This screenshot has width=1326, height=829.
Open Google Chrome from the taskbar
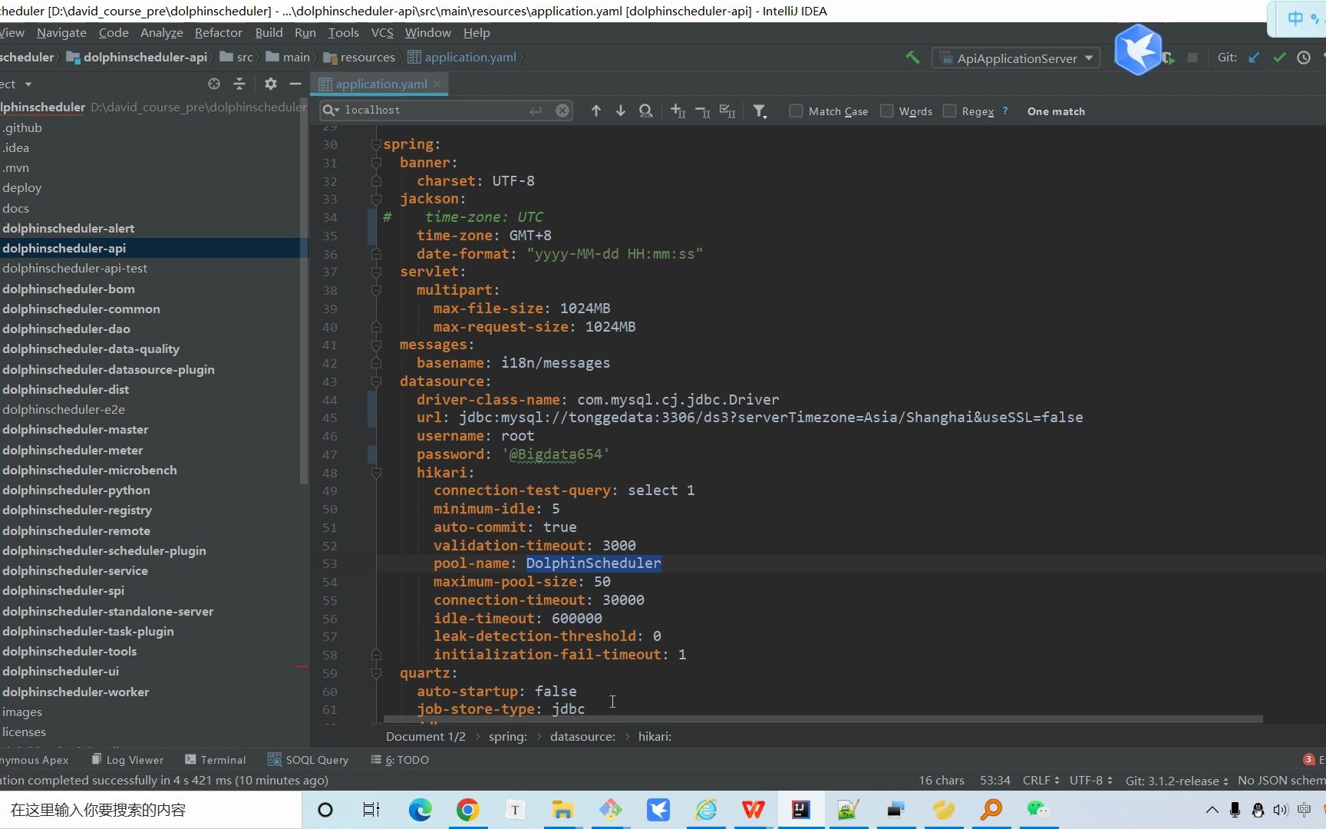click(467, 809)
